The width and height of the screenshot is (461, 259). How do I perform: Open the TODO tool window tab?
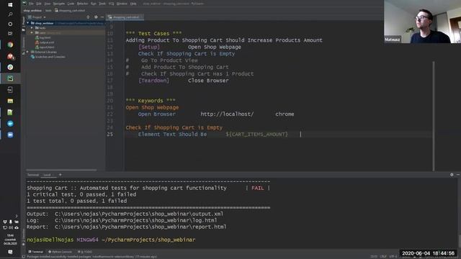(x=85, y=252)
